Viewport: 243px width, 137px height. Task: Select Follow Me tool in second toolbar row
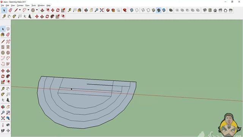(52, 16)
